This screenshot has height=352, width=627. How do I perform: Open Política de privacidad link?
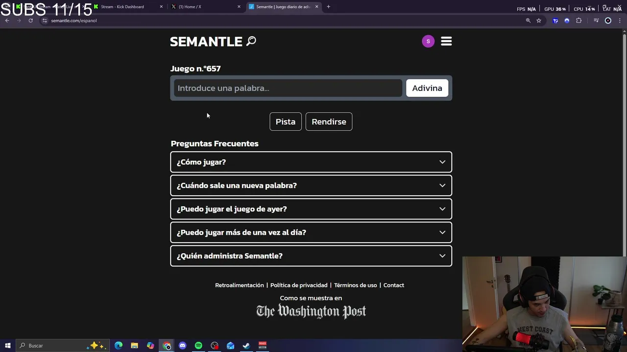pos(299,285)
